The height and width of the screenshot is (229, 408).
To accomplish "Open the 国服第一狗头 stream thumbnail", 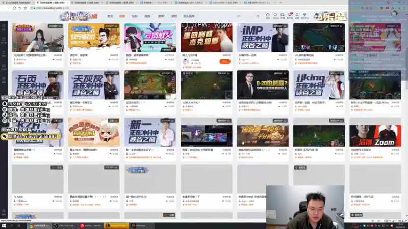I will point(263,132).
